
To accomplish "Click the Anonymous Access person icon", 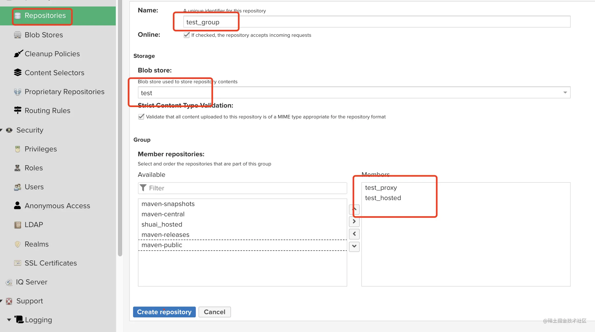I will click(x=17, y=205).
